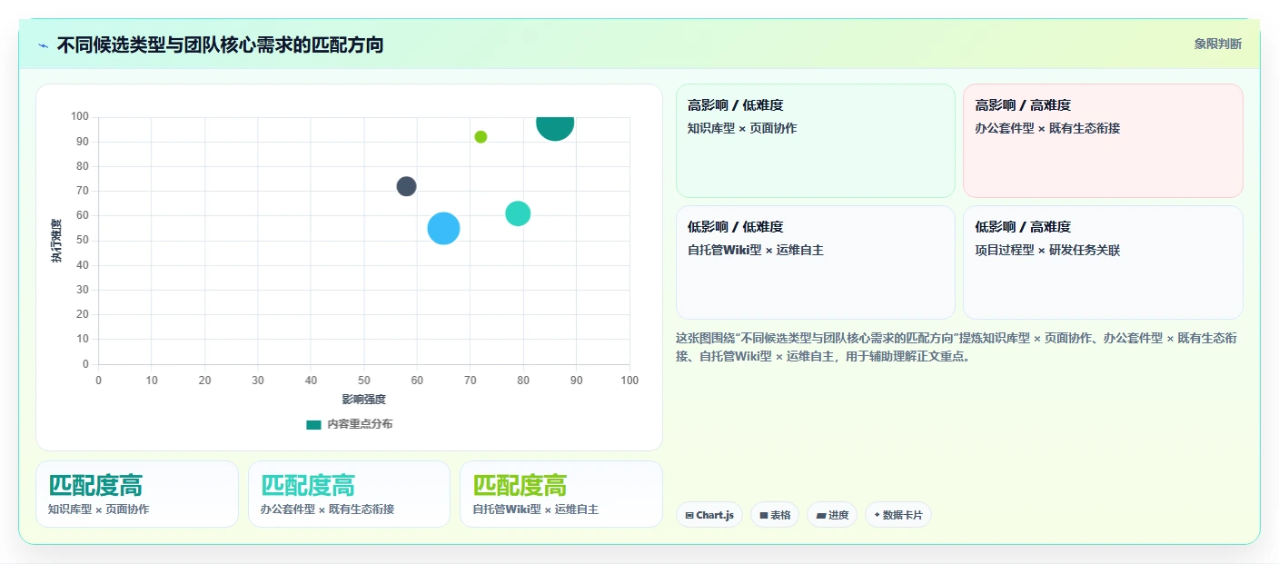Click the 数据卡片 chip sparkle icon
This screenshot has width=1279, height=564.
click(877, 515)
